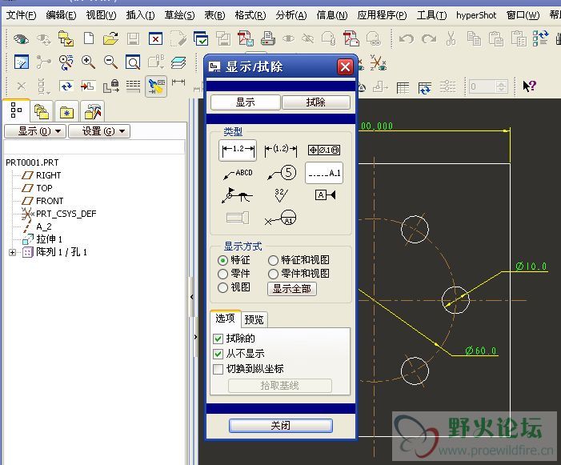561x465 pixels.
Task: Click the undo arrow icon
Action: click(x=407, y=38)
